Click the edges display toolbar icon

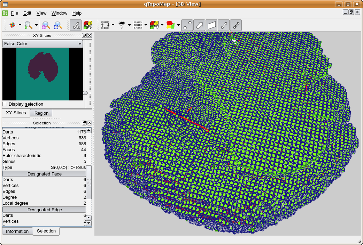coord(224,25)
